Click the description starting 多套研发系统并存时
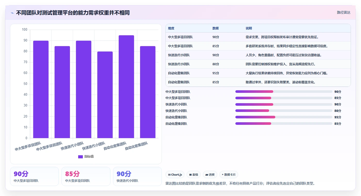 287,46
